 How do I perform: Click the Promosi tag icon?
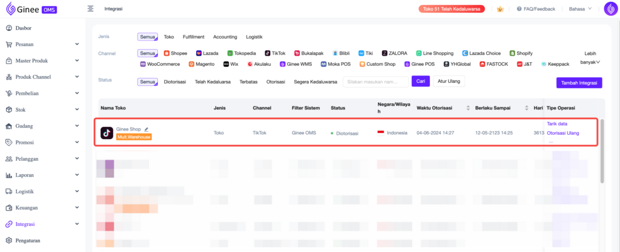point(9,143)
